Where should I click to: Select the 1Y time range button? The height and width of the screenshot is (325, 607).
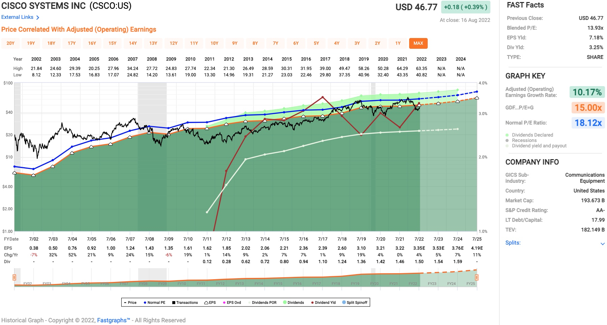pyautogui.click(x=398, y=43)
